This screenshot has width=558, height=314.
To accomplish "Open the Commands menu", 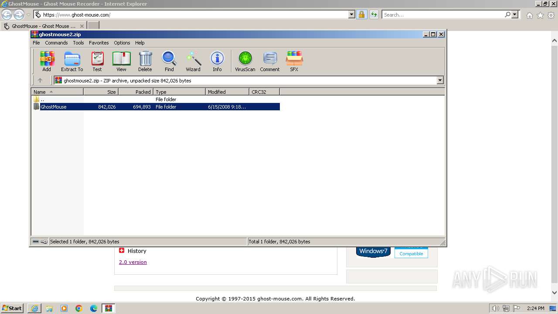I will click(56, 43).
